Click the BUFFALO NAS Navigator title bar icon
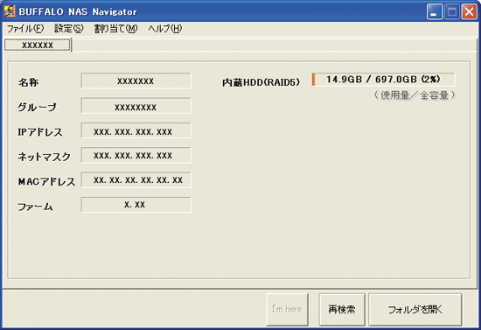481x330 pixels. [10, 11]
